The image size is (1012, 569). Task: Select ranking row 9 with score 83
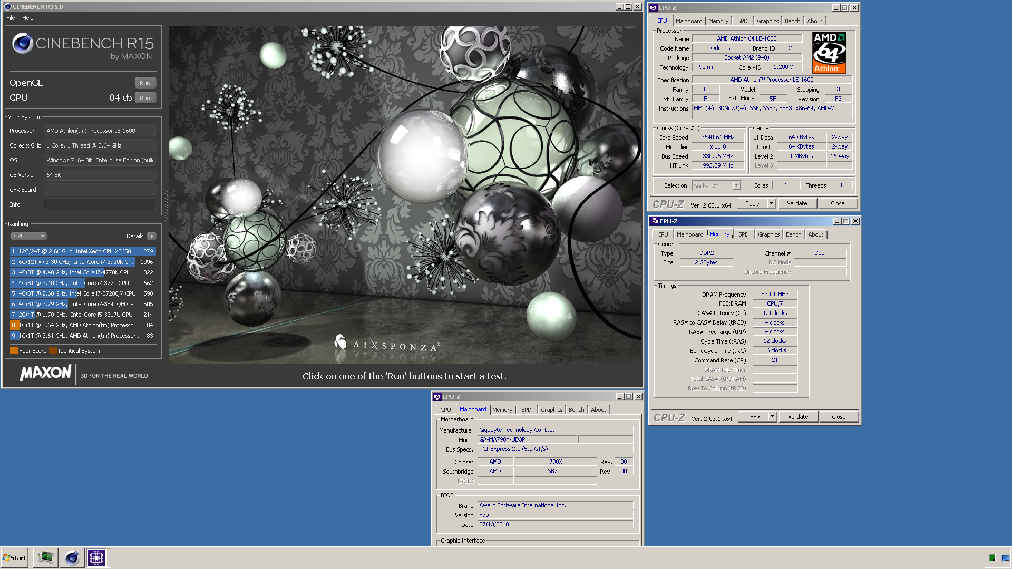tap(83, 336)
